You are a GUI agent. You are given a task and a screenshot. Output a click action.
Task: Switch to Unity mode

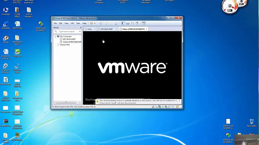click(x=137, y=23)
